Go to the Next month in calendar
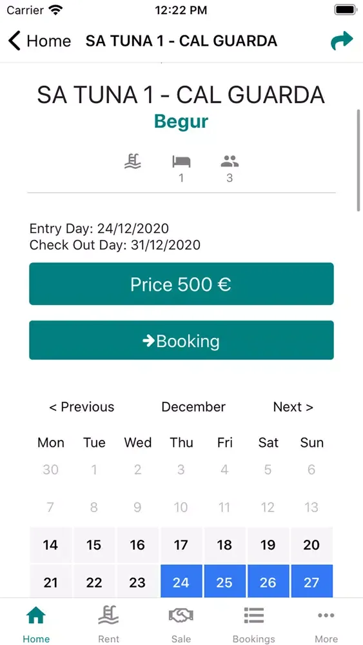Viewport: 363px width, 645px height. tap(293, 407)
